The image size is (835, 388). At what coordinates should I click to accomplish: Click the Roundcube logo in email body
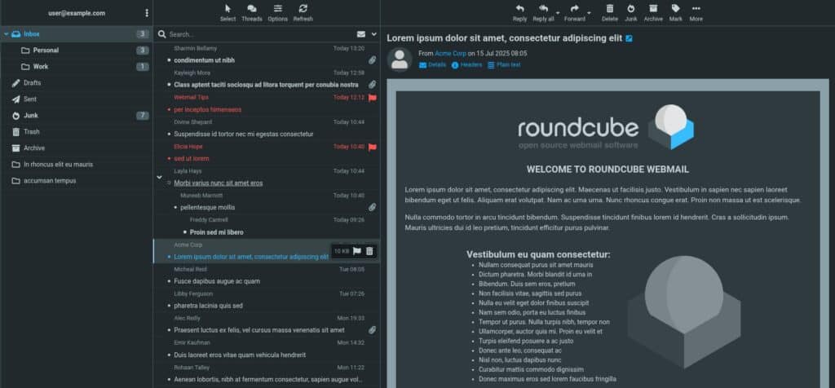click(x=606, y=127)
